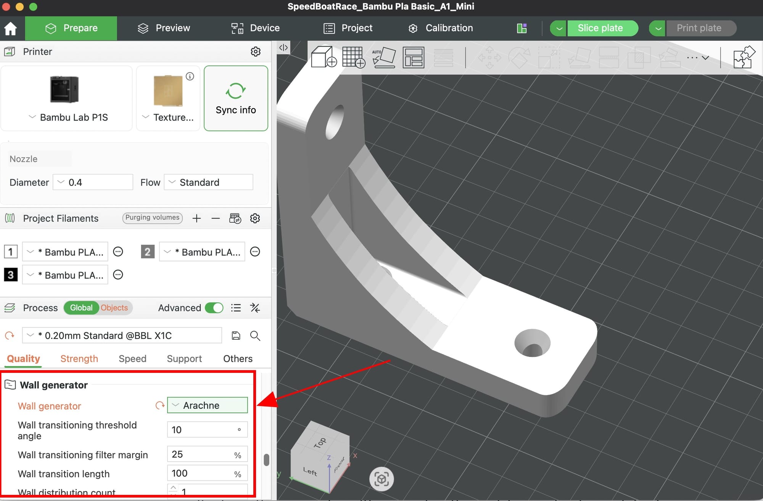
Task: Open the Wall generator Arachne dropdown
Action: (x=207, y=405)
